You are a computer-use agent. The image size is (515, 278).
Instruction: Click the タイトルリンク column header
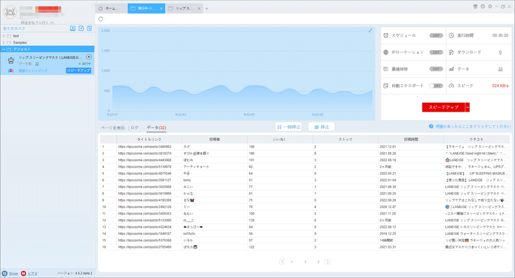[149, 139]
